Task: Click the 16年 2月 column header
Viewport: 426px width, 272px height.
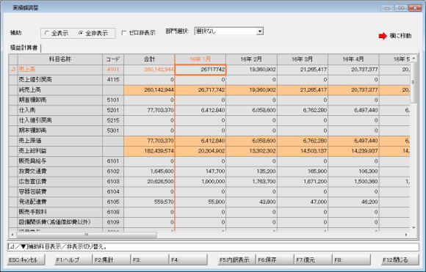Action: [251, 59]
